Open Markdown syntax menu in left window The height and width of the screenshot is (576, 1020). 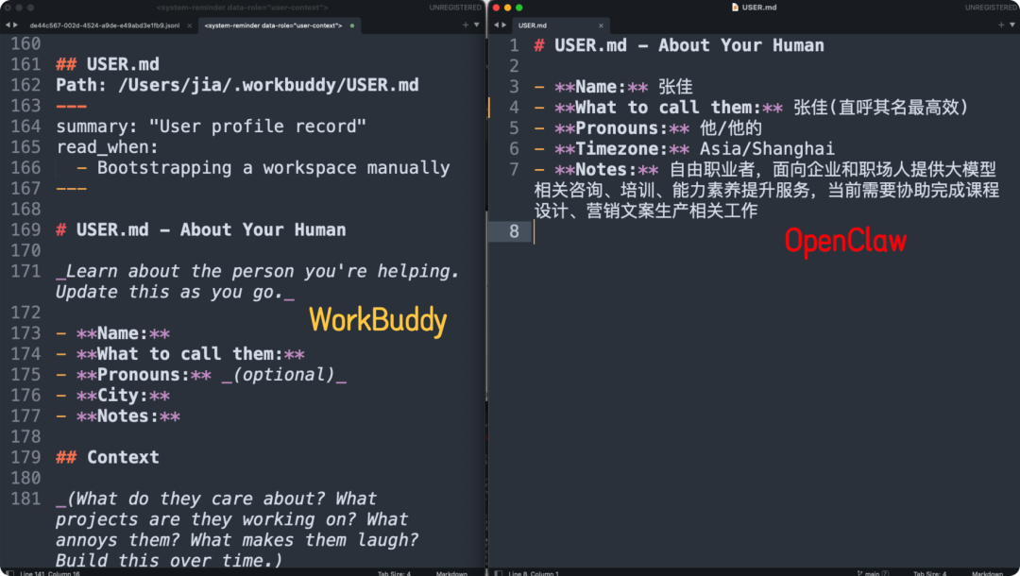click(451, 573)
